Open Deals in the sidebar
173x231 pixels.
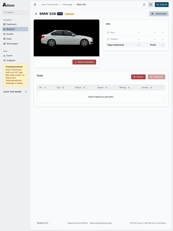(x=15, y=39)
